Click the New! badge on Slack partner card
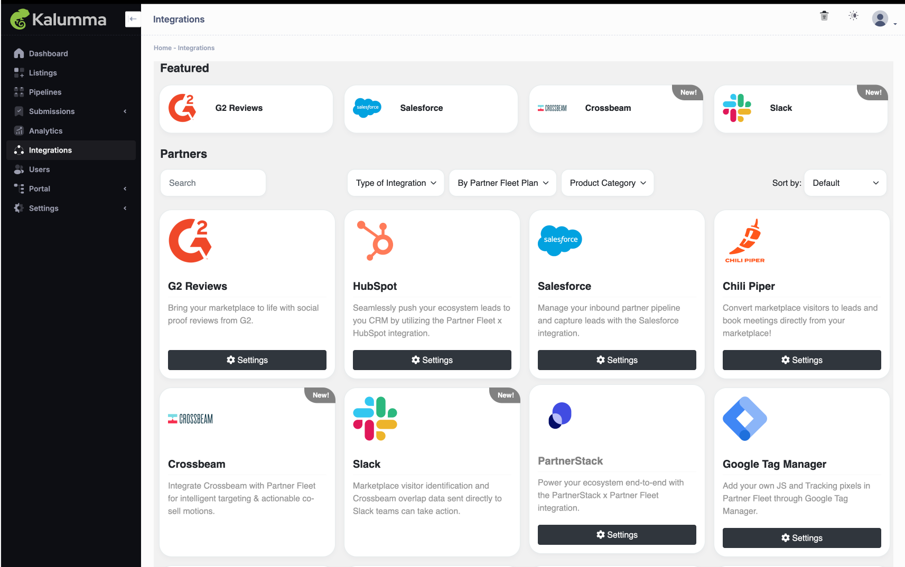 click(505, 395)
